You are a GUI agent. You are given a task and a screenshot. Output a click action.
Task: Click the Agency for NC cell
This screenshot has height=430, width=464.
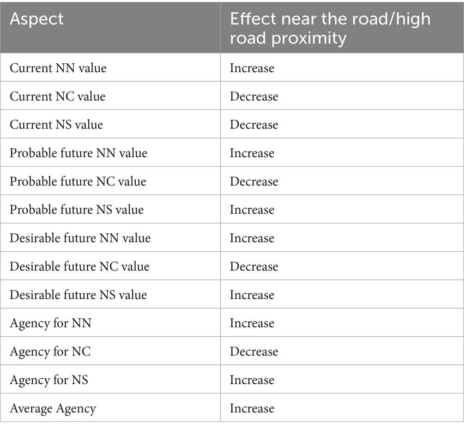click(x=50, y=351)
